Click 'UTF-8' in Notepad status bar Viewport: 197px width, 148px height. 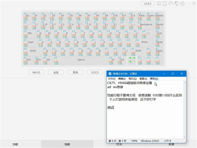click(167, 141)
